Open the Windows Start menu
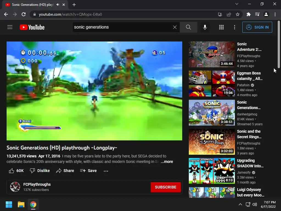The height and width of the screenshot is (211, 281). [9, 204]
